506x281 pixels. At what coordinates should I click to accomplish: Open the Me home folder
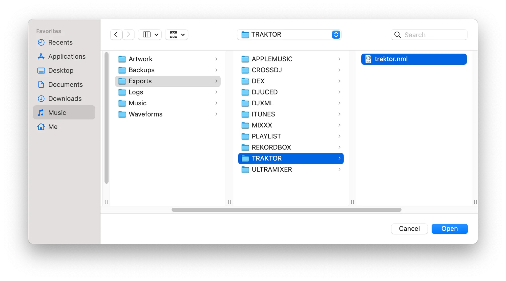tap(53, 127)
